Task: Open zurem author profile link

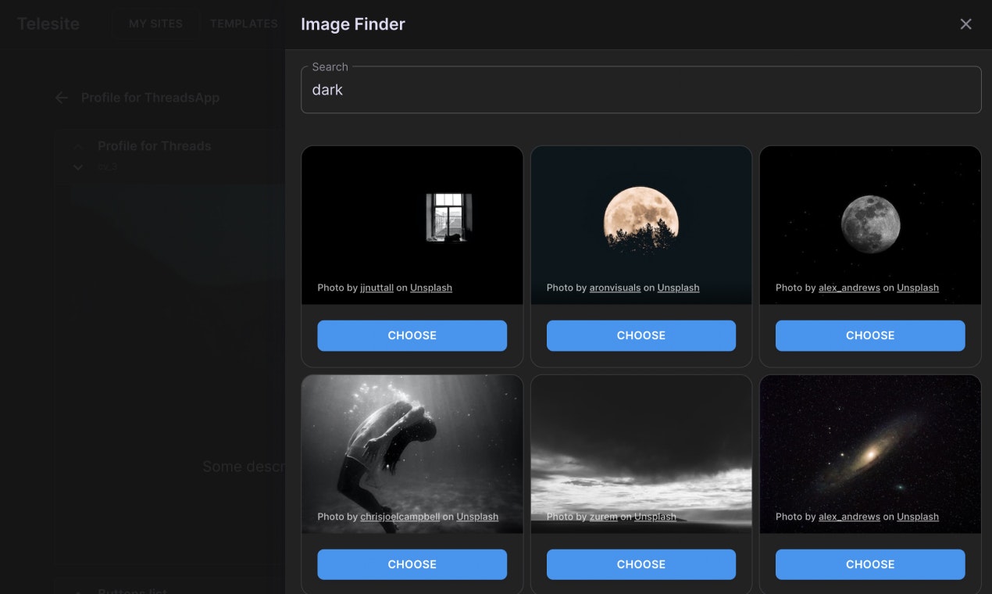Action: (x=604, y=517)
